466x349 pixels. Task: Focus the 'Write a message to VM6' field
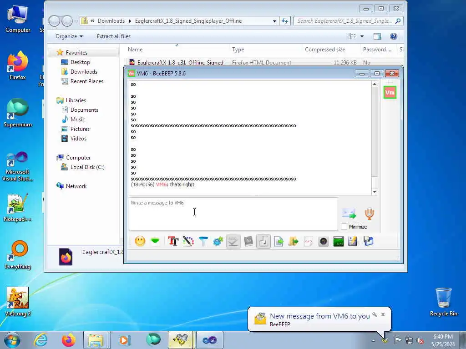[x=233, y=214]
